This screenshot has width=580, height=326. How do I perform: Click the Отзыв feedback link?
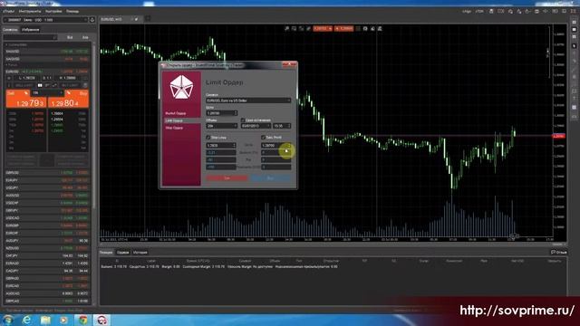tap(559, 253)
